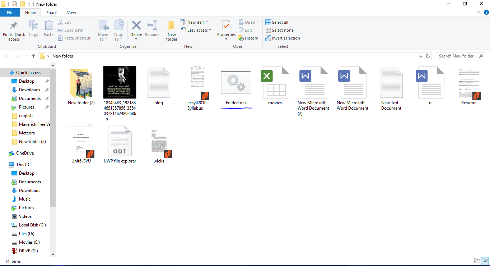The width and height of the screenshot is (490, 266).
Task: Click inside the Search New folder box
Action: coord(458,56)
